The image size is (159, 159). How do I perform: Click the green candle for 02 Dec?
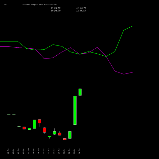tap(70, 135)
